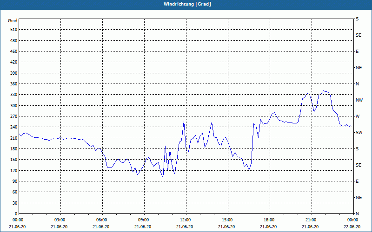This screenshot has height=232, width=372.
Task: Select the 120 degree axis label
Action: 14,170
